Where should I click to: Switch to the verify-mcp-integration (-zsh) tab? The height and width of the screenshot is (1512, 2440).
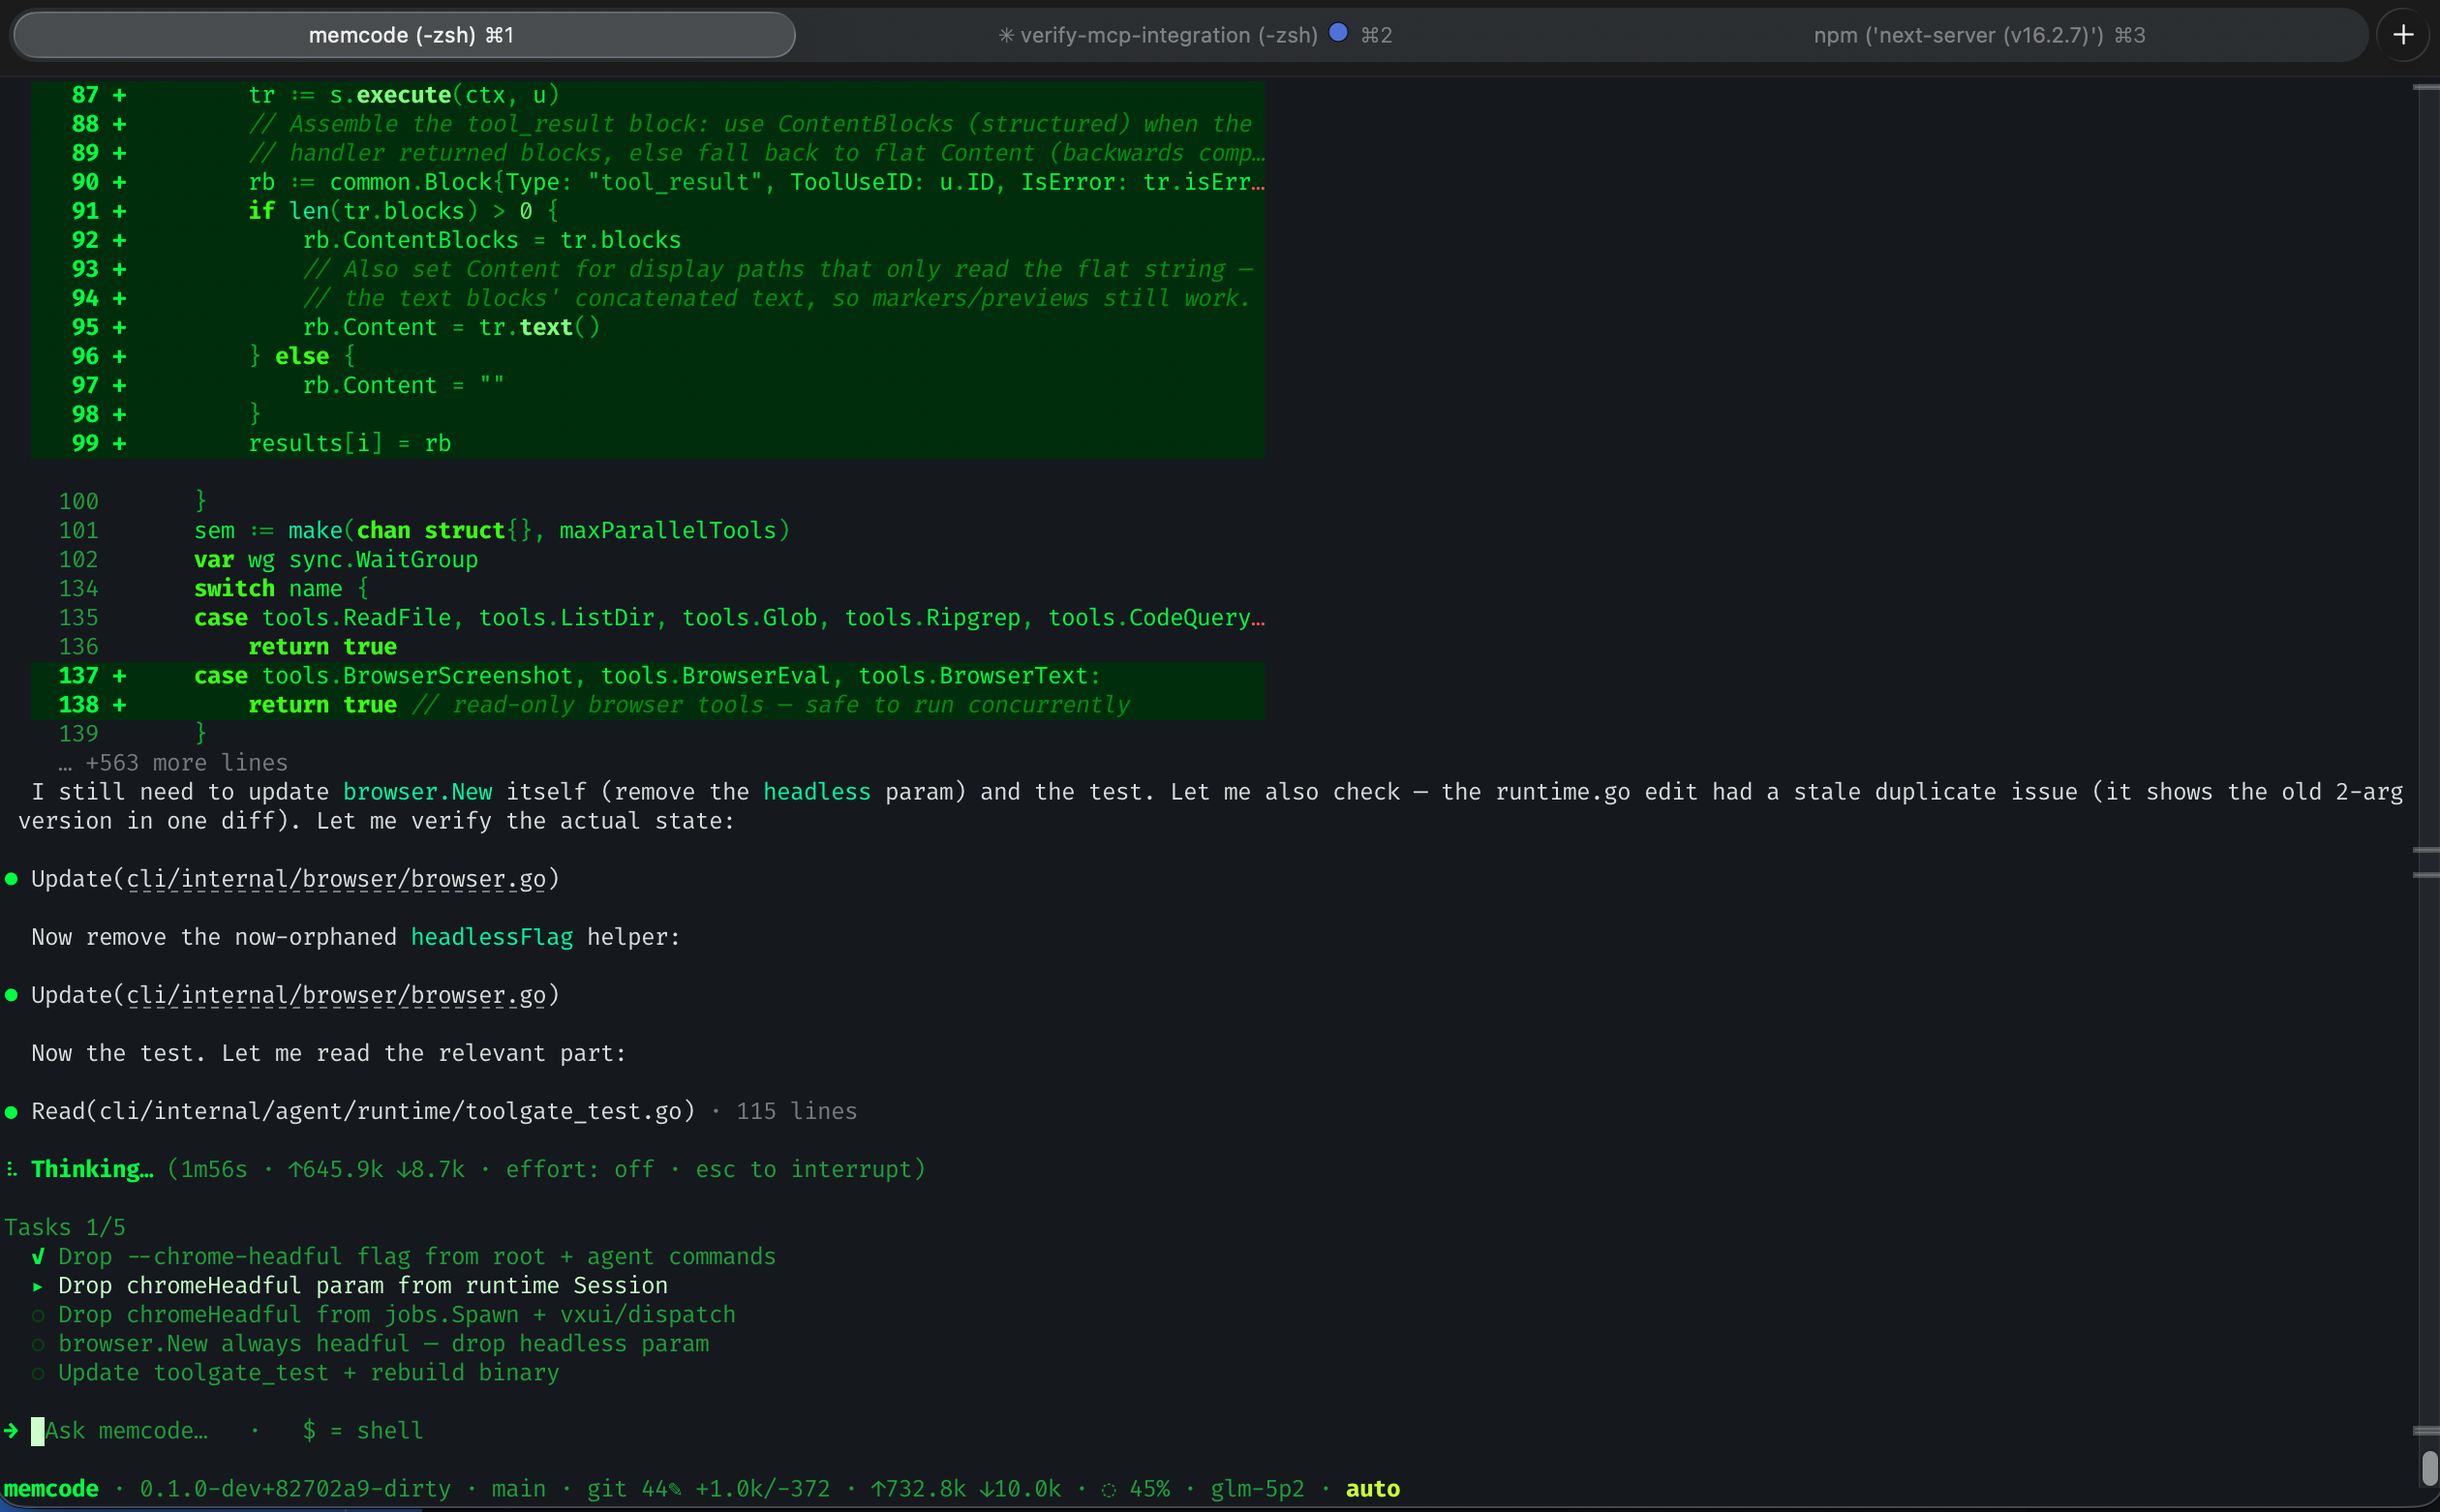tap(1195, 35)
